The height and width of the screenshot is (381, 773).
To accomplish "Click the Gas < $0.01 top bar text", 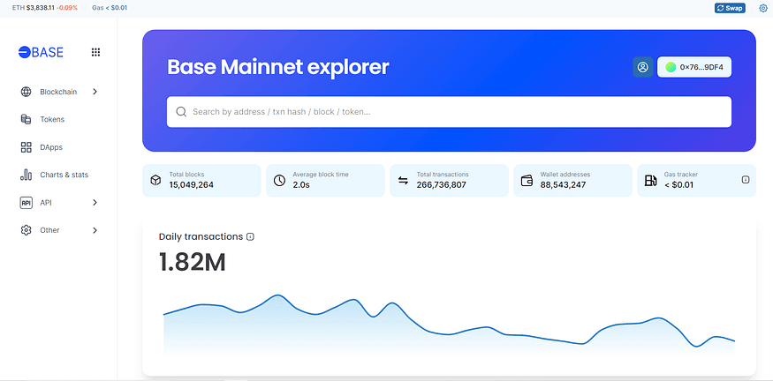I will (110, 8).
